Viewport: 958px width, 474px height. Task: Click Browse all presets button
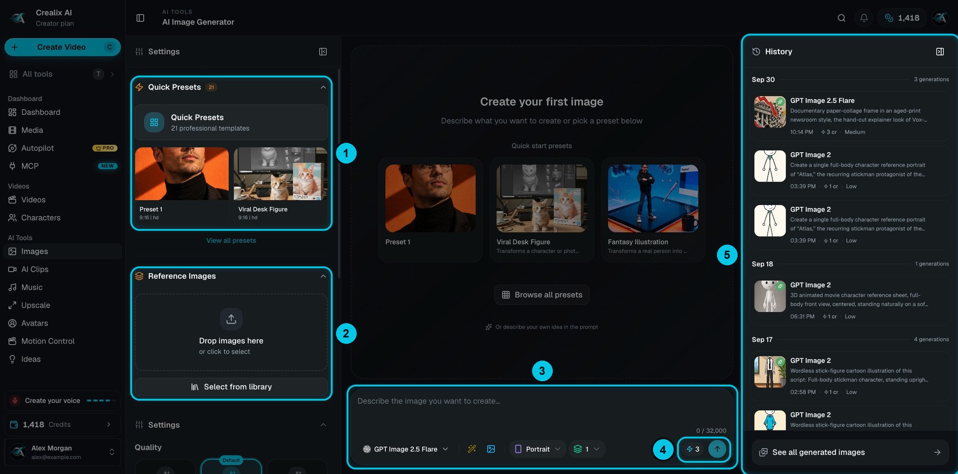(542, 295)
